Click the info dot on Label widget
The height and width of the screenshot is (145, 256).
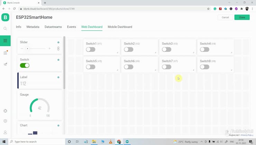pyautogui.click(x=58, y=77)
